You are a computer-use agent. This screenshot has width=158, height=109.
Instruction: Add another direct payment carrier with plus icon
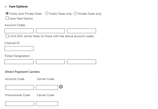[61, 87]
